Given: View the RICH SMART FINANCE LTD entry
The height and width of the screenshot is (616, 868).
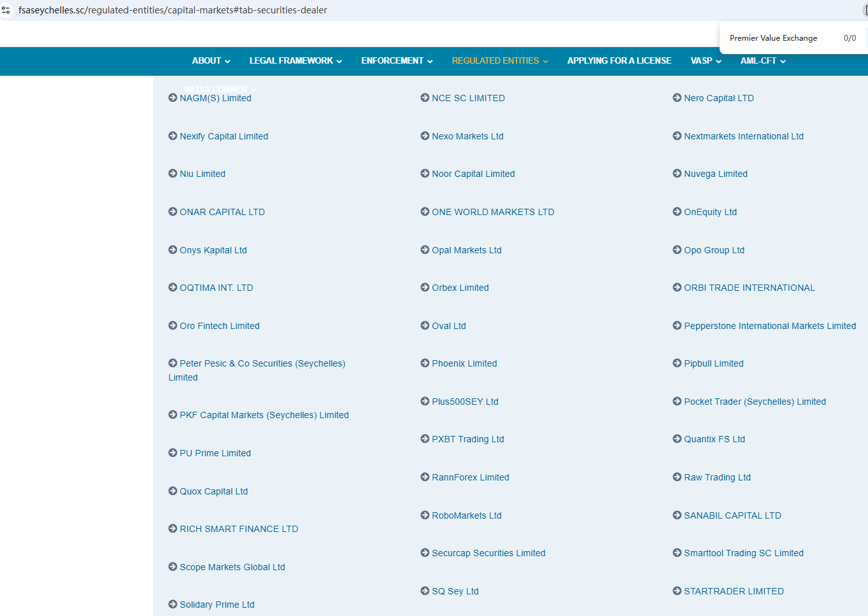Looking at the screenshot, I should point(239,529).
